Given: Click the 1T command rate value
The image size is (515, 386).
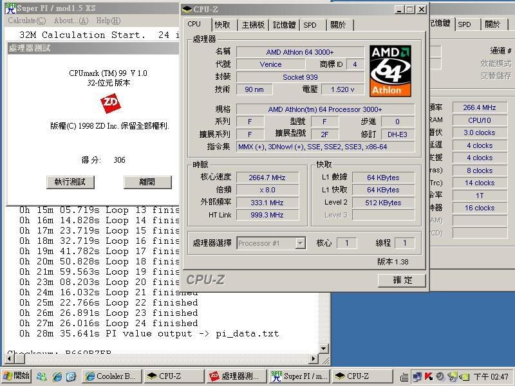Looking at the screenshot, I should click(480, 196).
